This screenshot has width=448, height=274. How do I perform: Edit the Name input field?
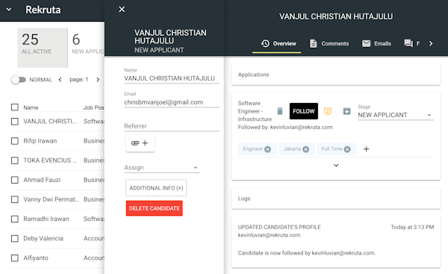pyautogui.click(x=172, y=78)
